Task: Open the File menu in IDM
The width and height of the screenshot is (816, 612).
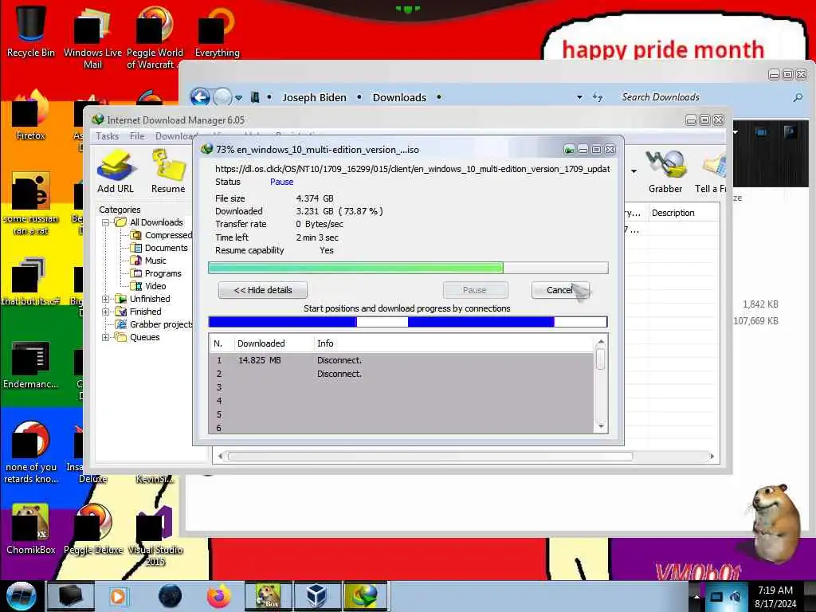Action: click(x=137, y=136)
